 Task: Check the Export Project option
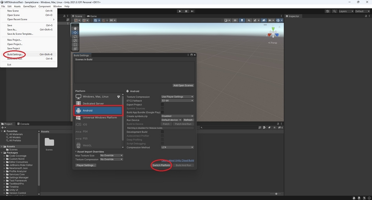[x=162, y=104]
